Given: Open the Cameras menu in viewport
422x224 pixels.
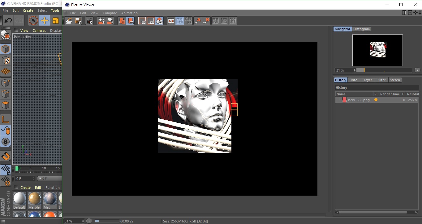Looking at the screenshot, I should tap(39, 31).
